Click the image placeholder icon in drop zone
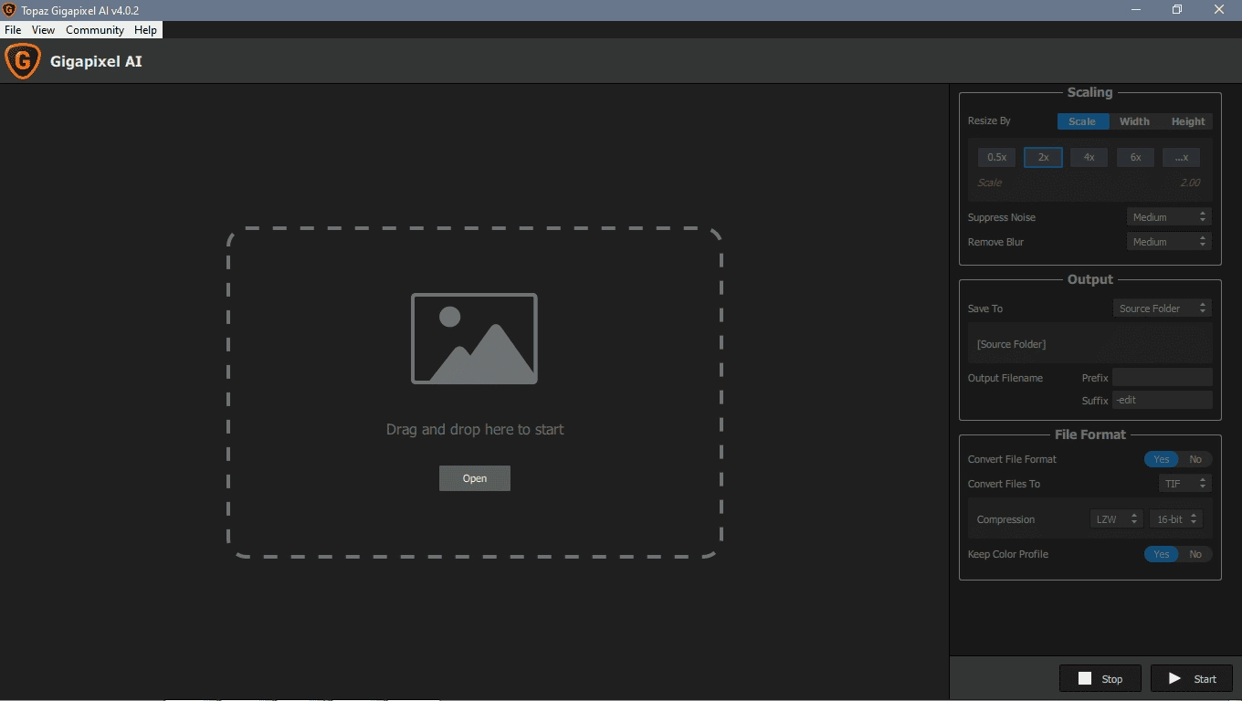Image resolution: width=1242 pixels, height=701 pixels. pos(474,339)
